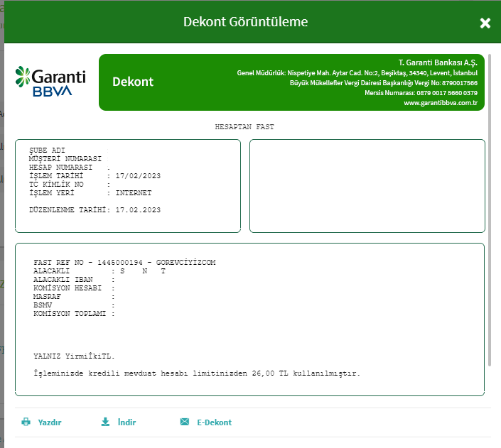Click the envelope icon next to E-Dekont
Viewport: 501px width, 448px height.
click(184, 422)
